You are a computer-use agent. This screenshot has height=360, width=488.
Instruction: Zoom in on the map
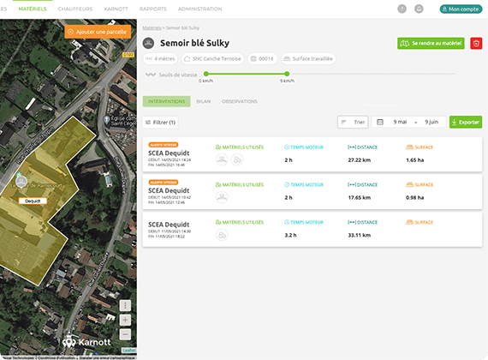(125, 320)
